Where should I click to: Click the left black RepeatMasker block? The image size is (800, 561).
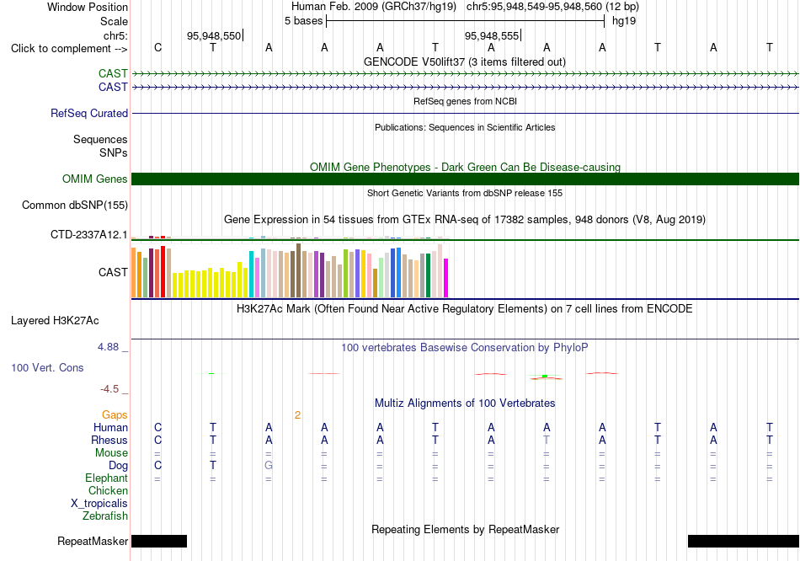[x=159, y=541]
